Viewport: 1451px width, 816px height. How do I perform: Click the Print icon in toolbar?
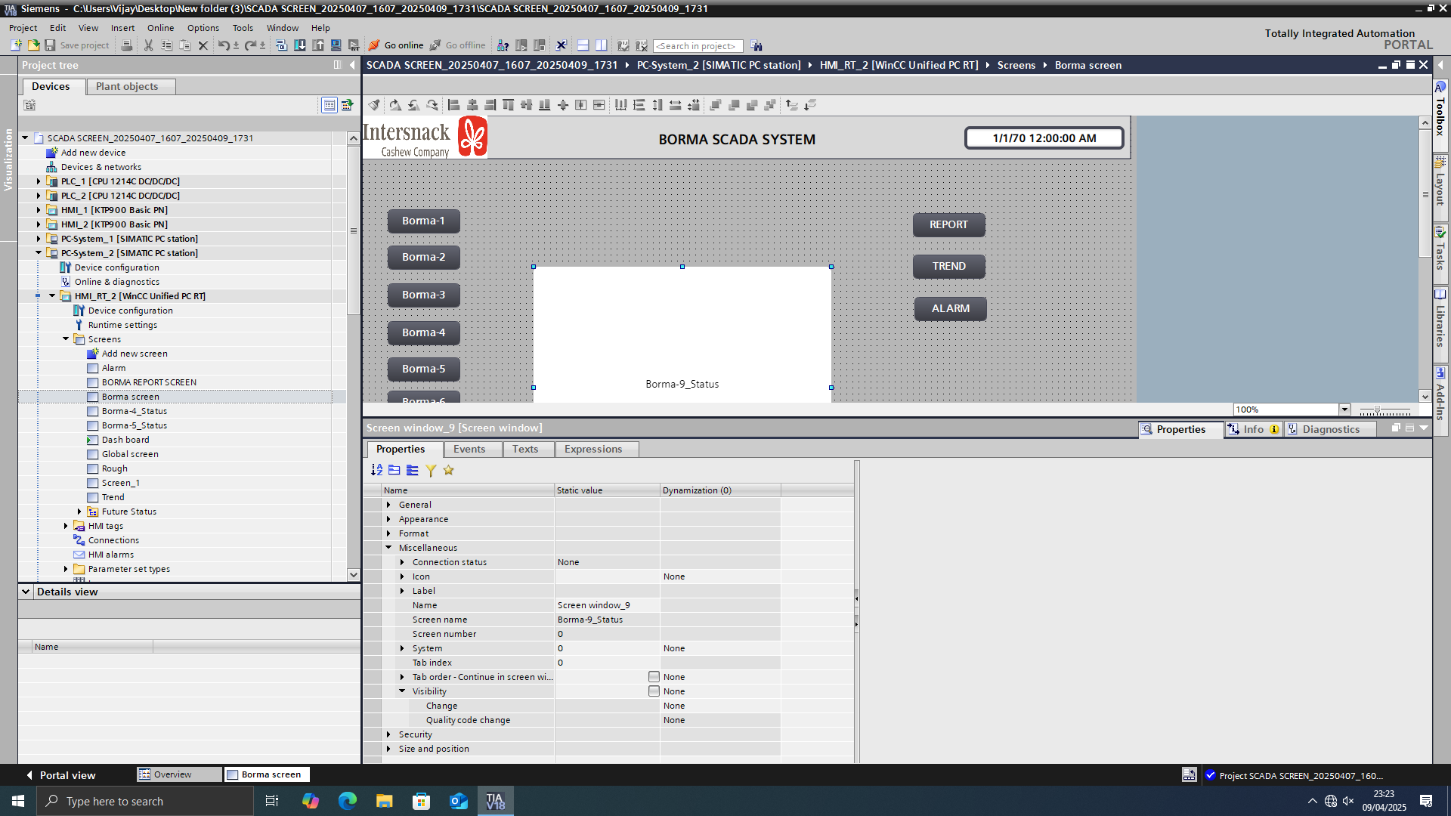[x=127, y=45]
